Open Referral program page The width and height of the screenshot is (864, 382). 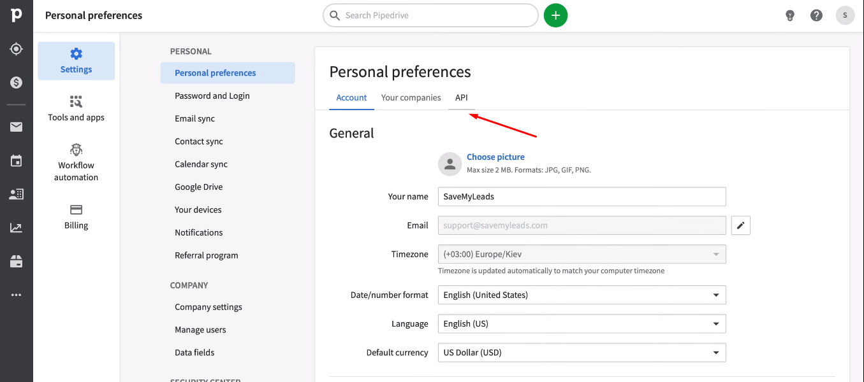click(207, 255)
